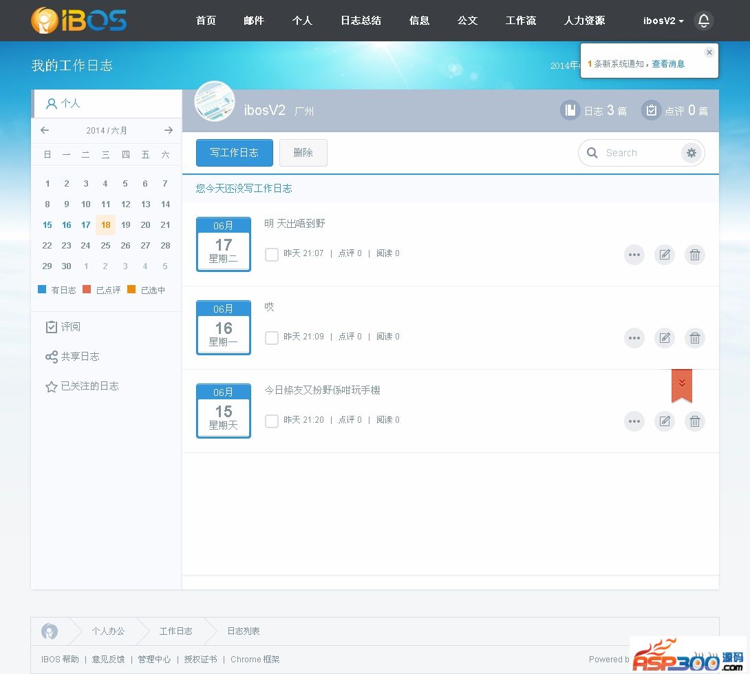Click the log count book icon
The height and width of the screenshot is (674, 750).
(x=570, y=111)
